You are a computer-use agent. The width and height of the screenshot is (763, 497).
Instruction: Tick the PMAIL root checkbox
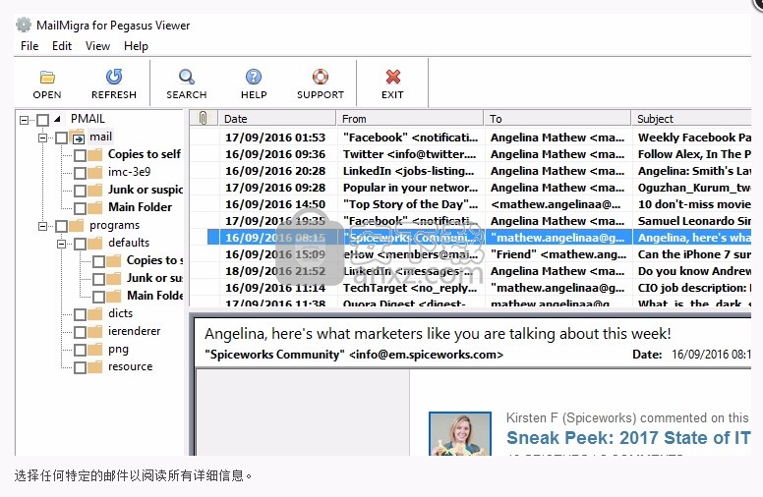point(43,120)
